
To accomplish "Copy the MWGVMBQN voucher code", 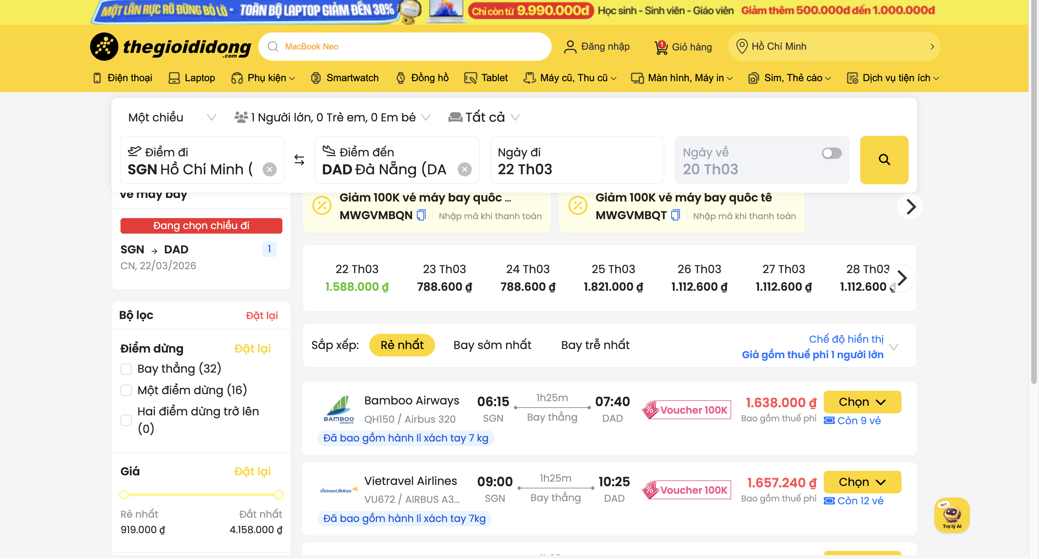I will tap(421, 215).
